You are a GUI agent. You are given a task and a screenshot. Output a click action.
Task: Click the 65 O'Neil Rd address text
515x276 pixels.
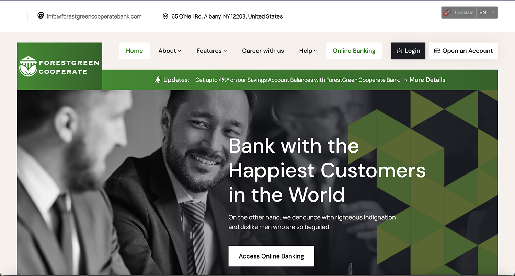pos(227,16)
